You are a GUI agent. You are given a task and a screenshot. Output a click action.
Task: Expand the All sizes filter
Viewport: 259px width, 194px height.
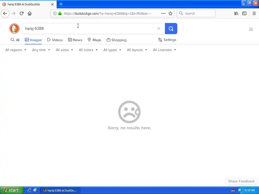click(64, 50)
